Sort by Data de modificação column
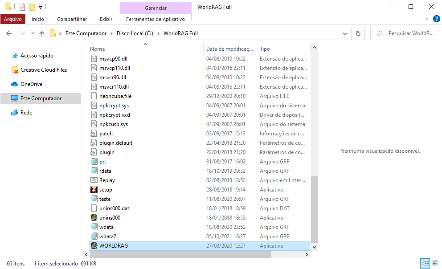This screenshot has height=269, width=442. (229, 49)
